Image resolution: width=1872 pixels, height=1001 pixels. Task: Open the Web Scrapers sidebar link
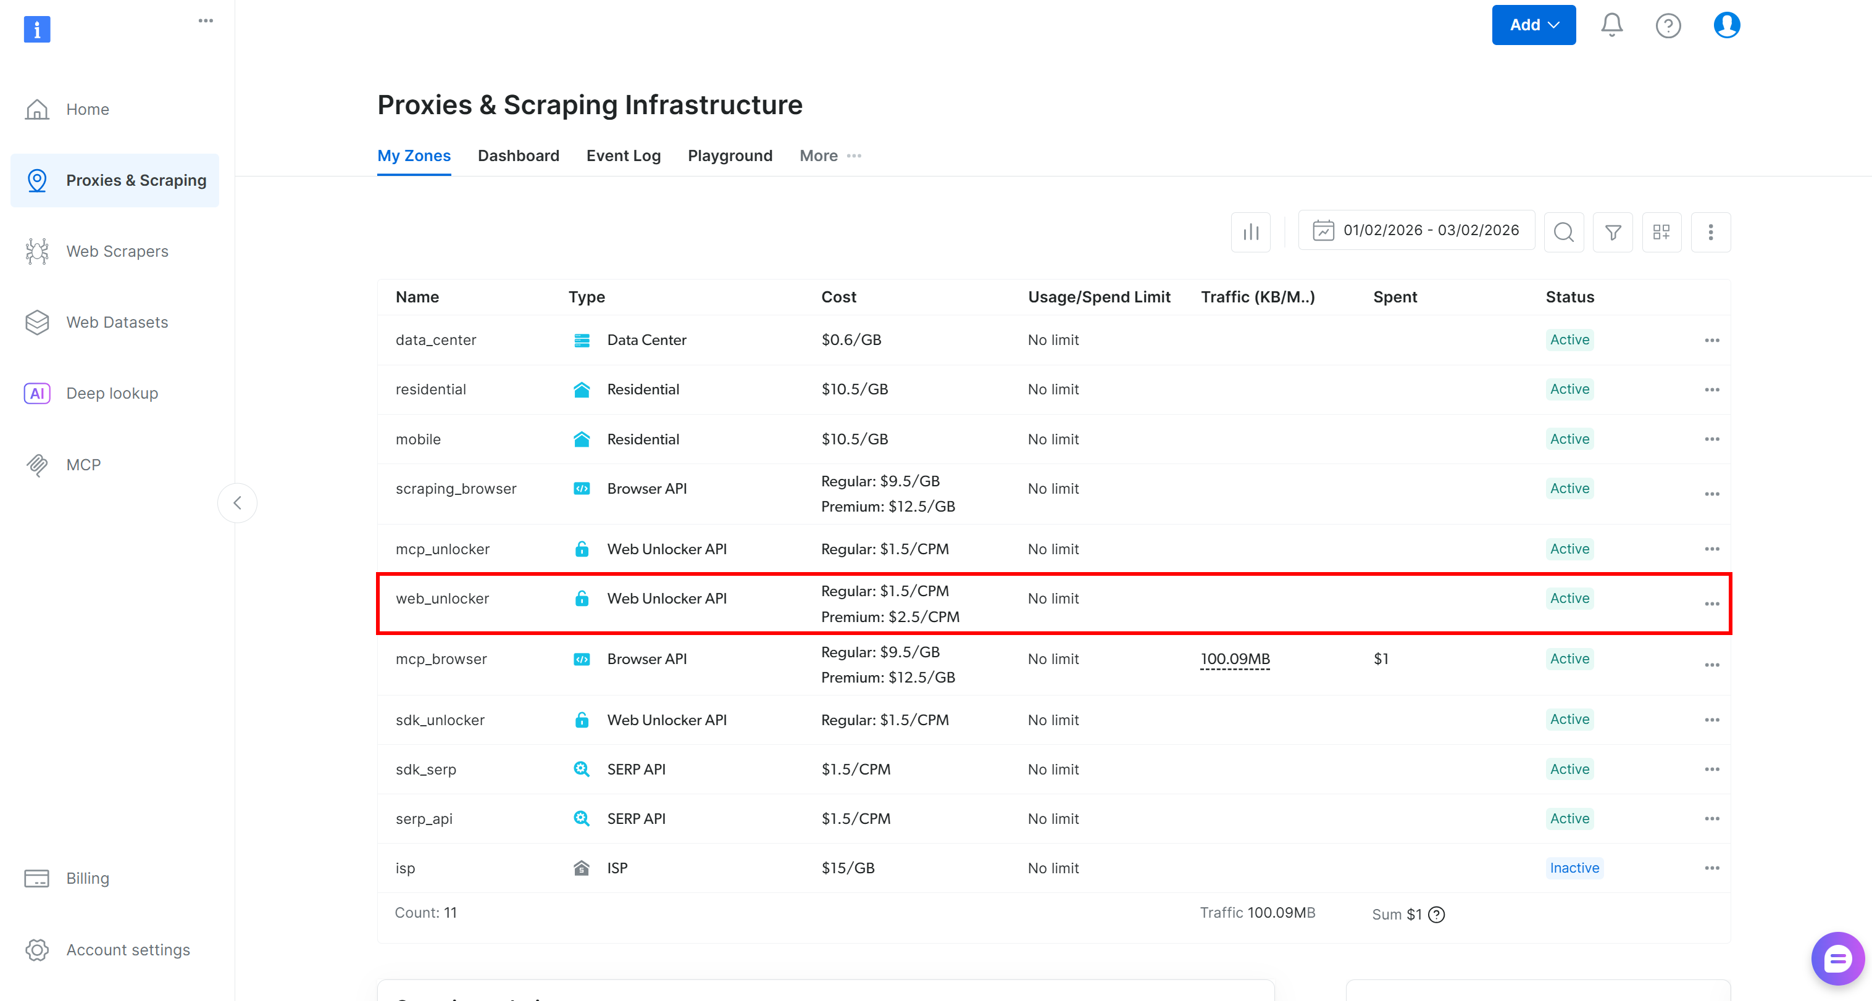point(117,251)
